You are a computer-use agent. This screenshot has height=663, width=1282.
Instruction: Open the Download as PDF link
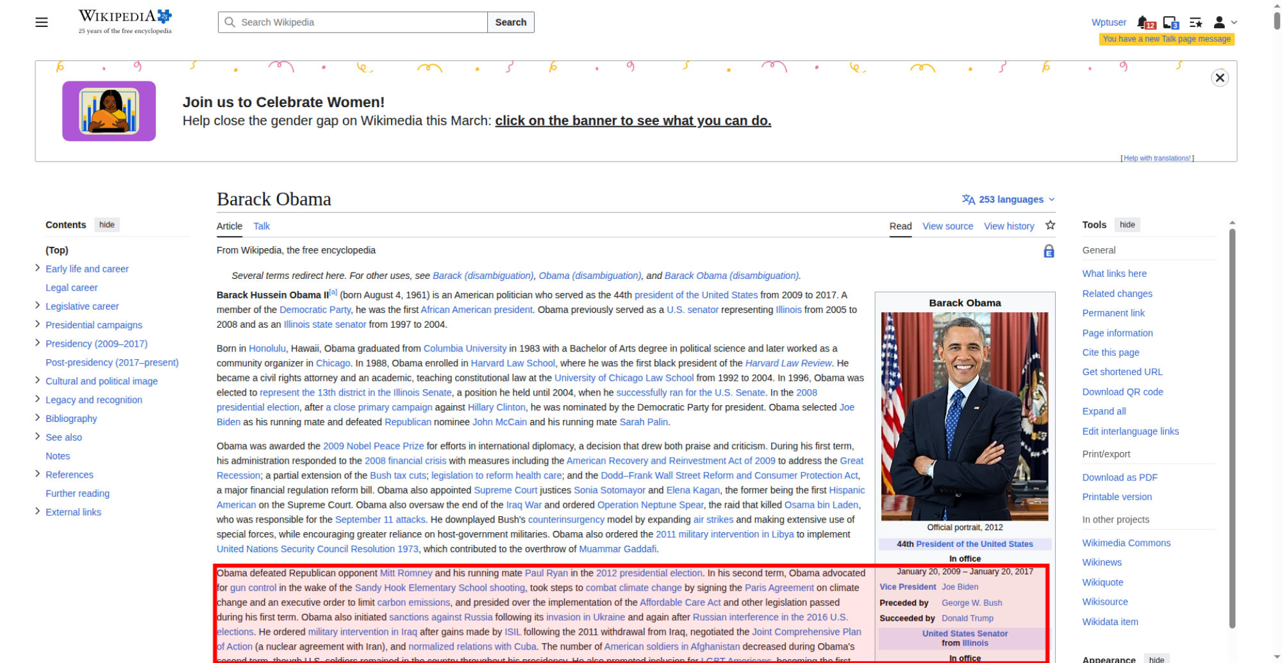pyautogui.click(x=1119, y=478)
